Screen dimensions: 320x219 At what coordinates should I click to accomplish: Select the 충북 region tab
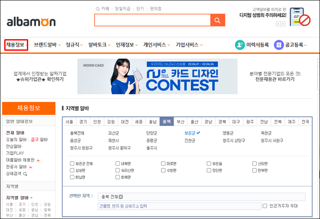click(167, 121)
